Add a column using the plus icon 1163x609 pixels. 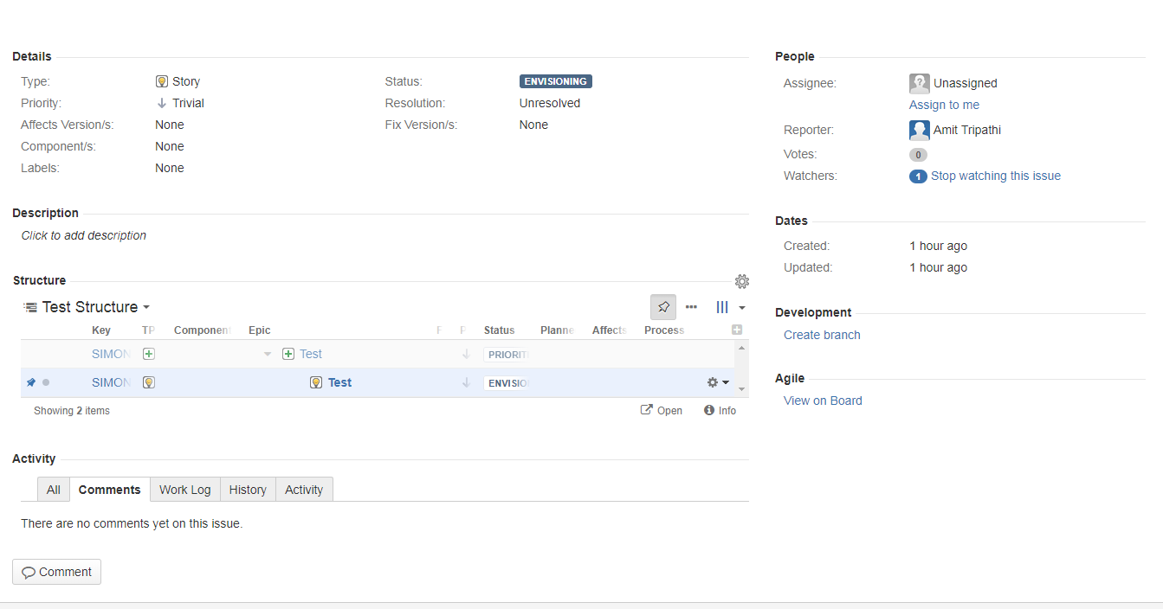click(x=737, y=329)
